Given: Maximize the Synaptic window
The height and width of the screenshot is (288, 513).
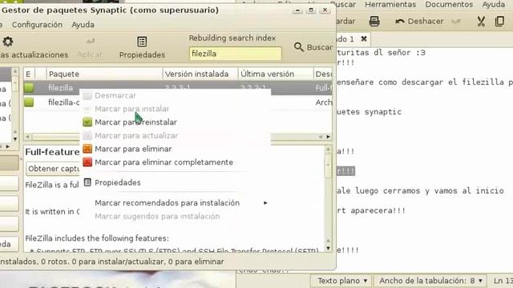Looking at the screenshot, I should coord(311,10).
